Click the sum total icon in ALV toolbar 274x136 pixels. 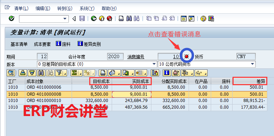74,73
